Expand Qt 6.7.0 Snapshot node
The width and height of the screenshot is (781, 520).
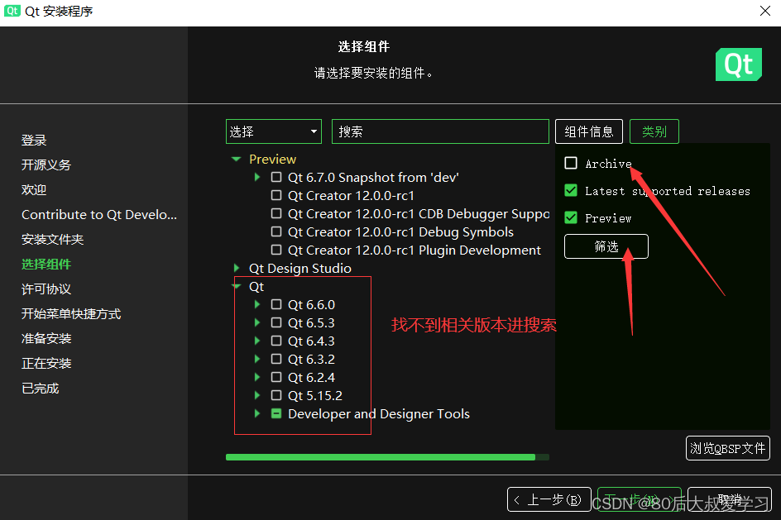coord(257,177)
